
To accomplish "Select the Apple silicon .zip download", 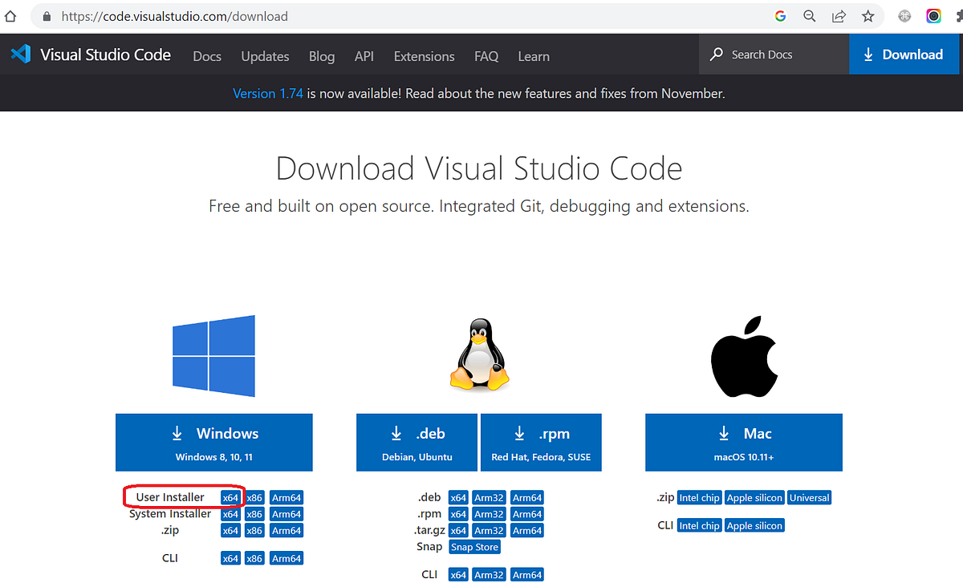I will [754, 497].
